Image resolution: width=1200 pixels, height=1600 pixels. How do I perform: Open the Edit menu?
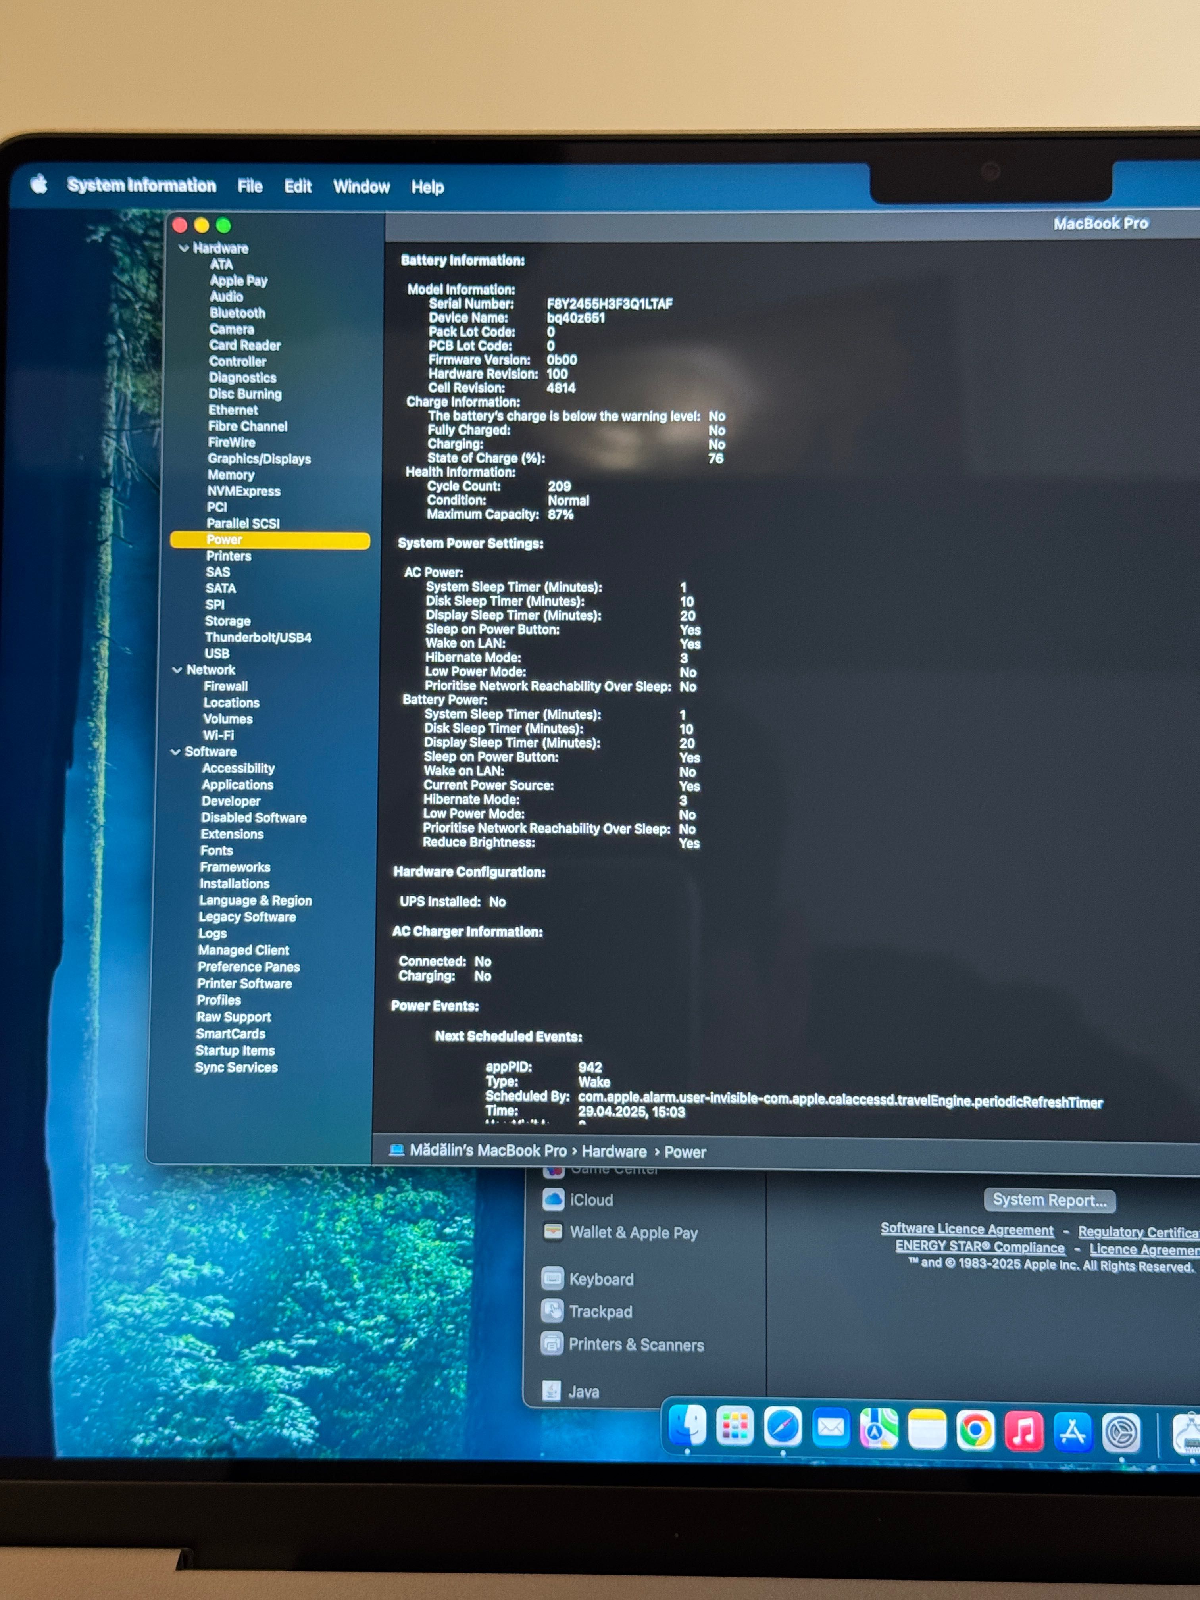pos(297,187)
